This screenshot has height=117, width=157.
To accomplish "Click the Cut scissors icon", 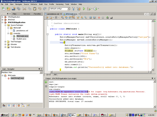I will 24,9.
